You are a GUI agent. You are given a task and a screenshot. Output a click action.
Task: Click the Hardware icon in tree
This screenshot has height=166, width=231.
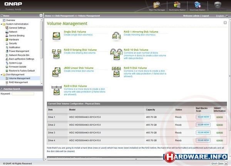coord(7,40)
